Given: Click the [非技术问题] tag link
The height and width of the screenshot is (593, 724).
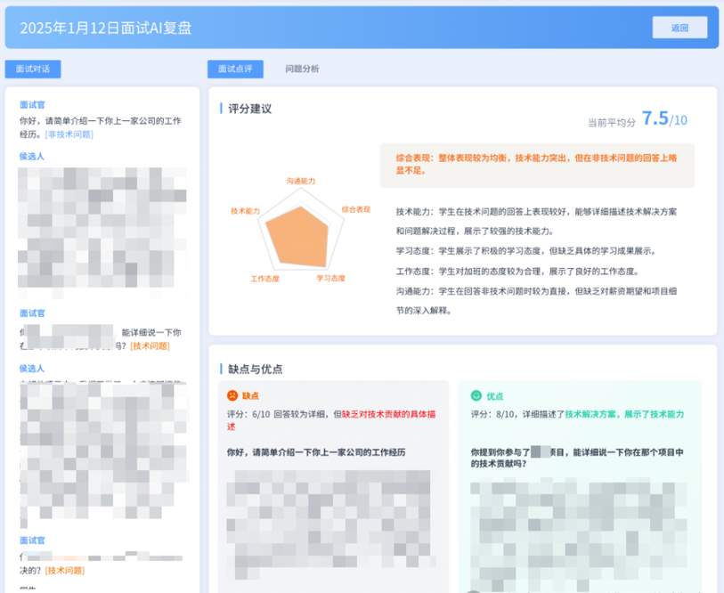Looking at the screenshot, I should 69,134.
